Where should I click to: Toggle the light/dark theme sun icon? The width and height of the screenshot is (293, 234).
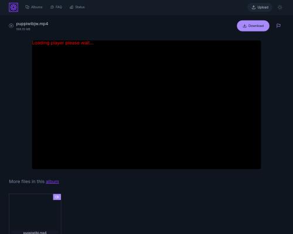coord(280,8)
